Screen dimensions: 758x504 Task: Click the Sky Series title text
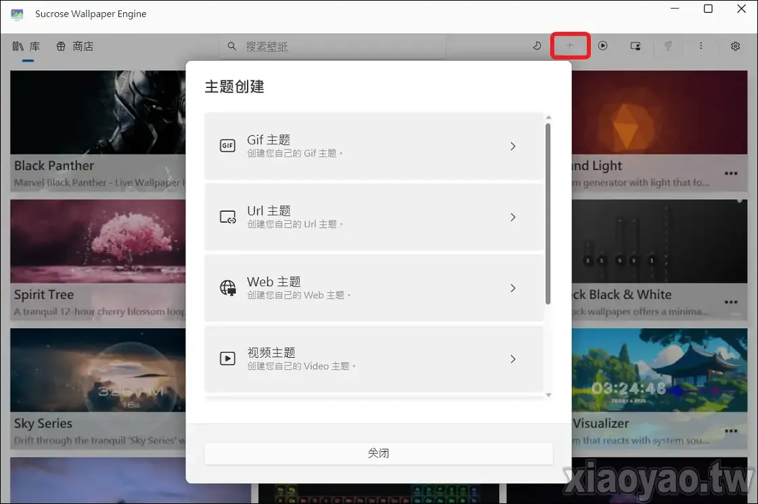[x=43, y=423]
